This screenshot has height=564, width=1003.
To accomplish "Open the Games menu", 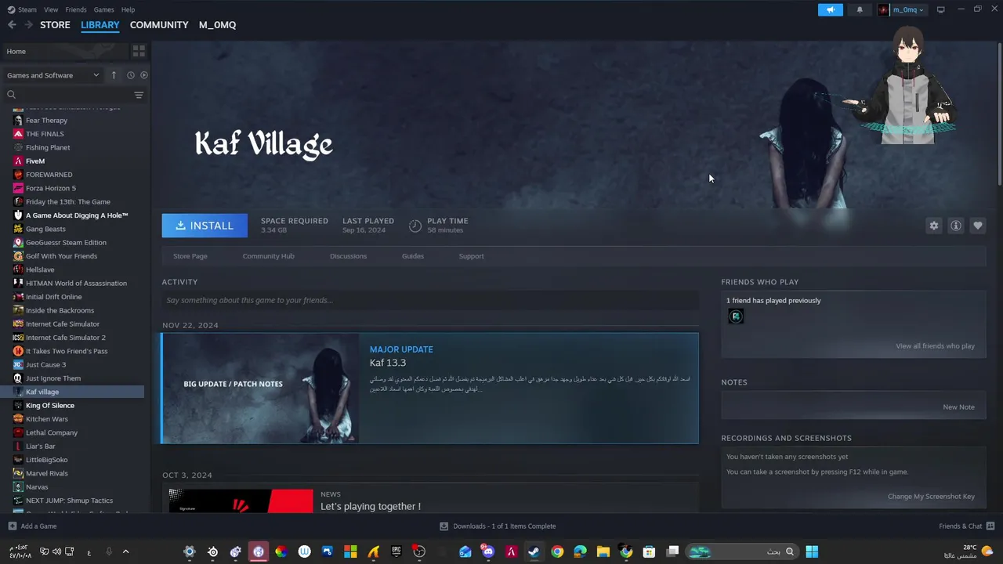I will coord(103,9).
